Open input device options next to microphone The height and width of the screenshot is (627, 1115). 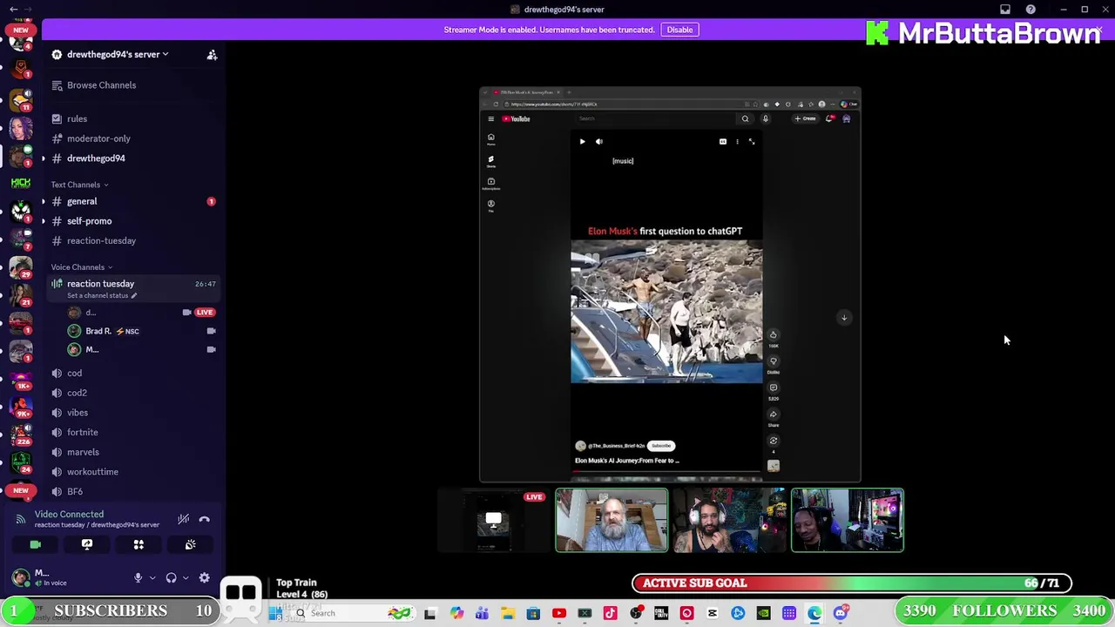tap(152, 577)
